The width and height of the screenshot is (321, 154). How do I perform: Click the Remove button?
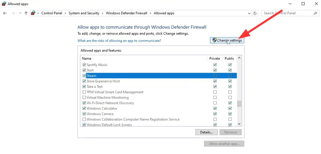230,132
